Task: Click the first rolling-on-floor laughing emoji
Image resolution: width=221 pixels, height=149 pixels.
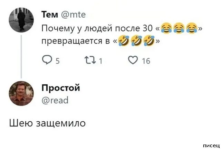Action: click(x=123, y=41)
